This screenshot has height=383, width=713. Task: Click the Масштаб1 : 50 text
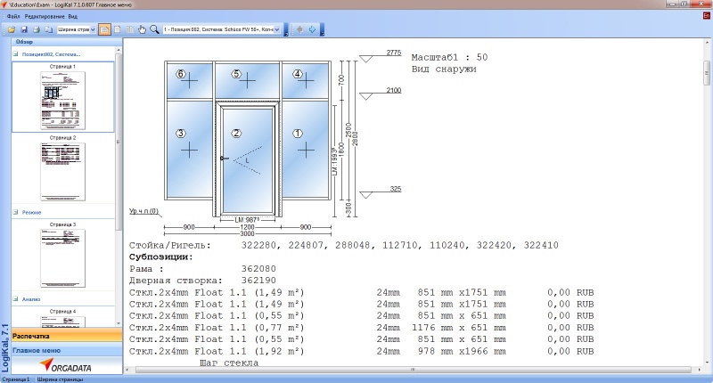(x=449, y=57)
